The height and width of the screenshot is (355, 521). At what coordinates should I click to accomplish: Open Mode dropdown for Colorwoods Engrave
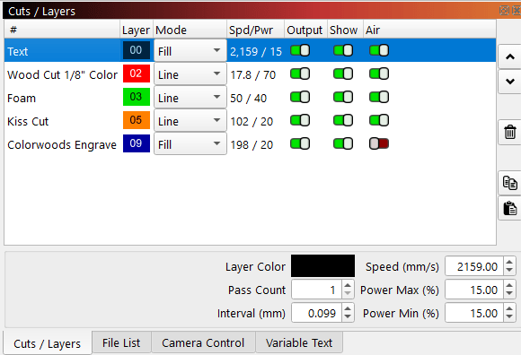tap(190, 144)
